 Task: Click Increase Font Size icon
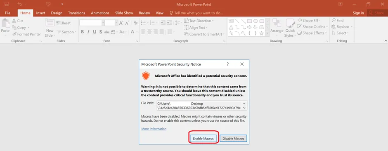click(121, 23)
